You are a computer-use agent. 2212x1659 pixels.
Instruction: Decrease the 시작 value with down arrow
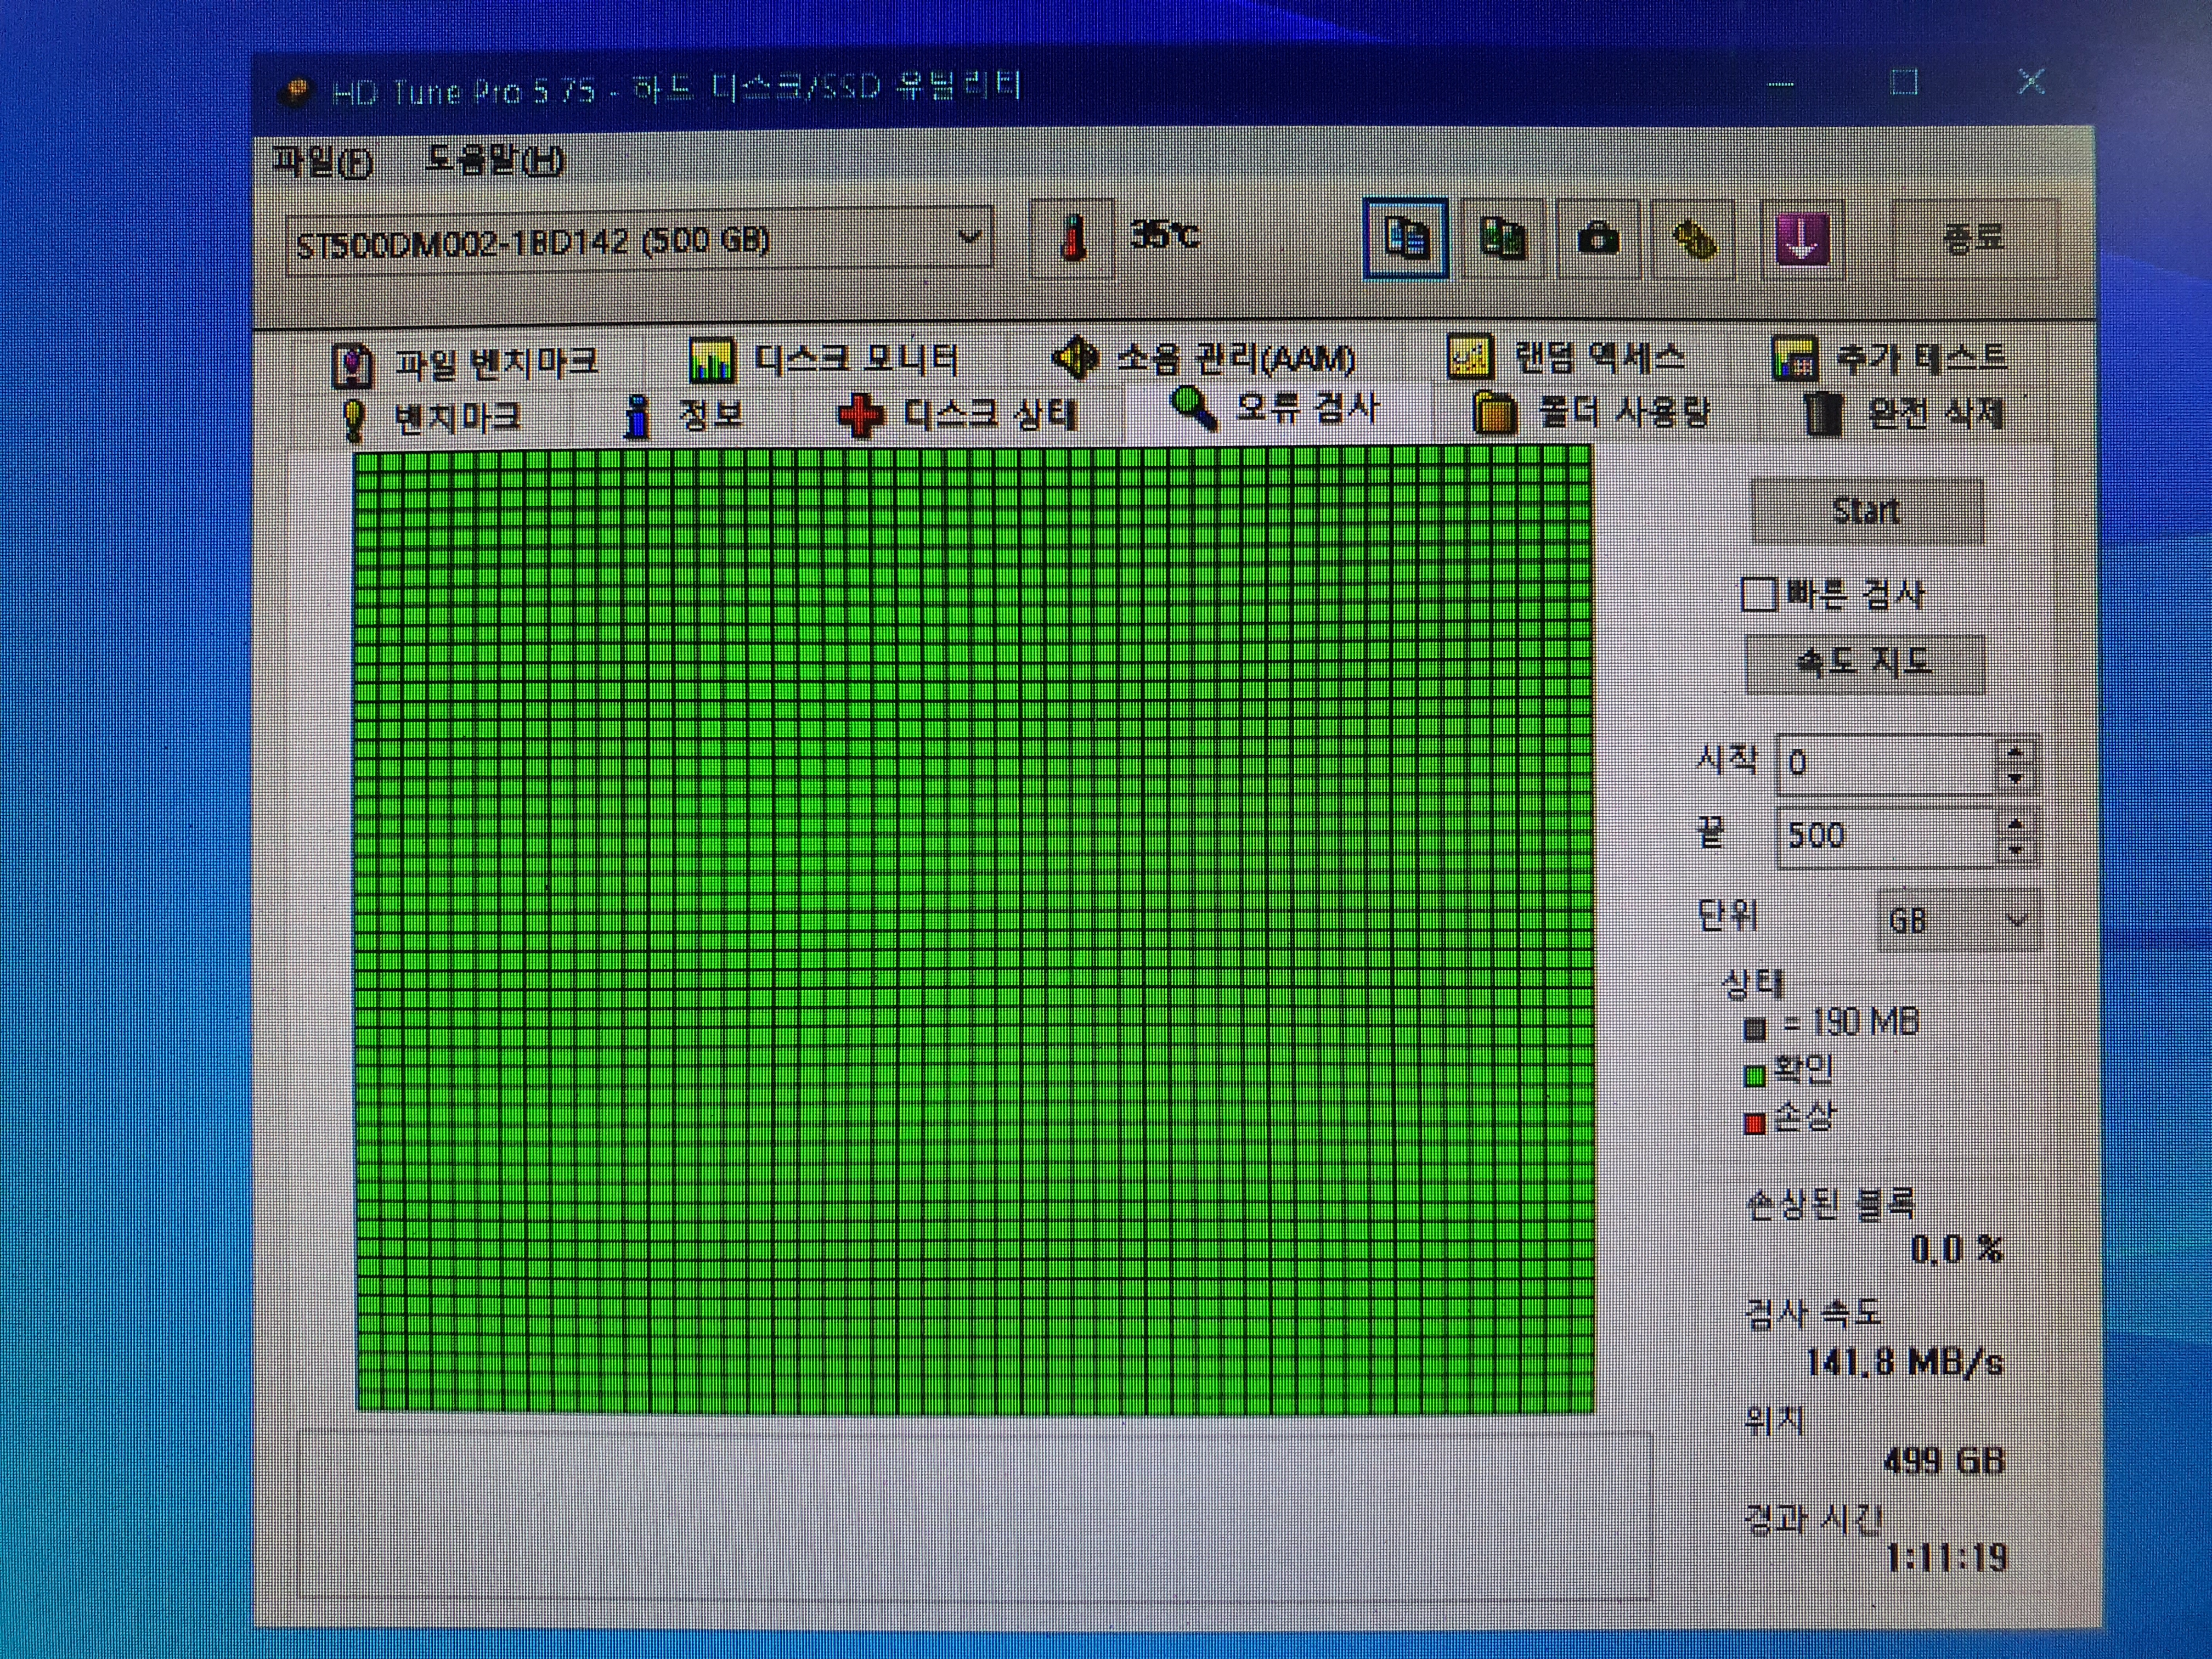coord(2015,778)
